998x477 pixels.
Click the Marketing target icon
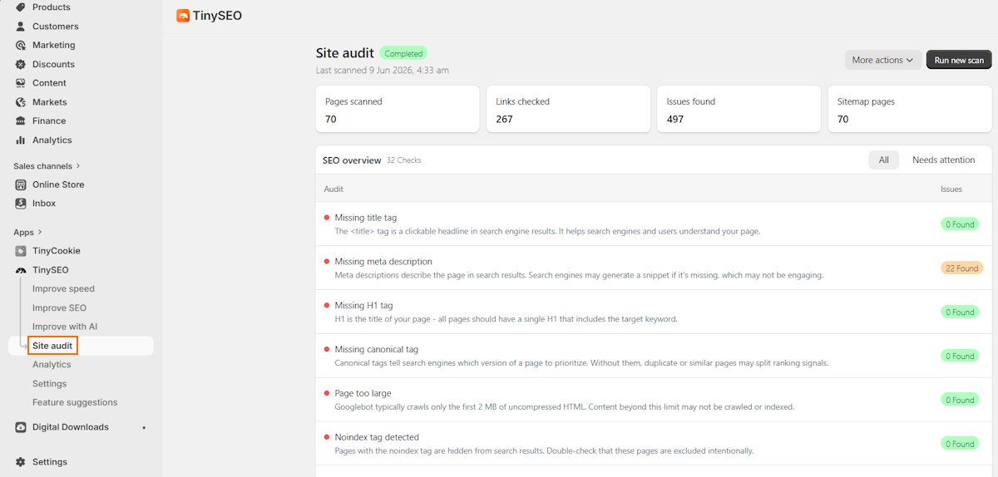point(21,45)
